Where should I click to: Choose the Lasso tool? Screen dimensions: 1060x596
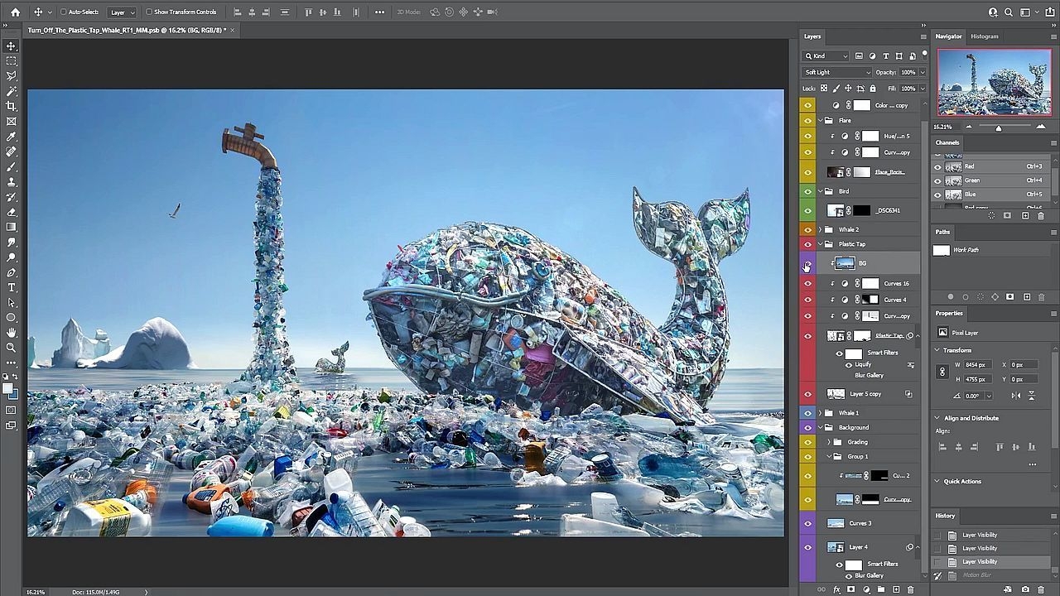(x=11, y=75)
